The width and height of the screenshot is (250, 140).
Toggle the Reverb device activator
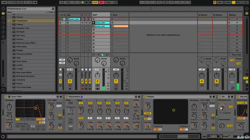(x=238, y=97)
